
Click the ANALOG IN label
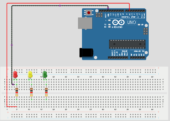[139, 51]
